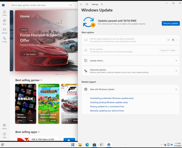Go to Apps section in Store sidebar

pos(4,22)
